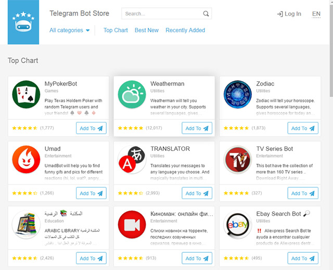333x270 pixels.
Task: Switch to the Recently Added tab
Action: pos(185,30)
